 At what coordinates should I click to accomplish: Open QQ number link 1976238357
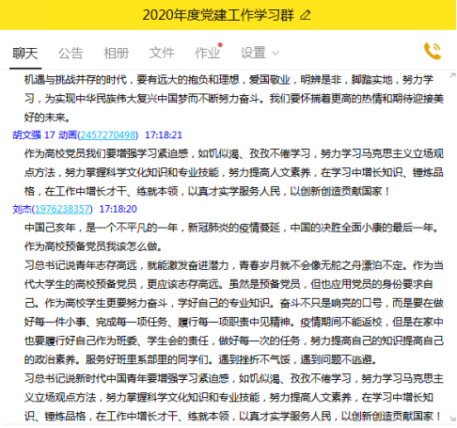click(63, 209)
